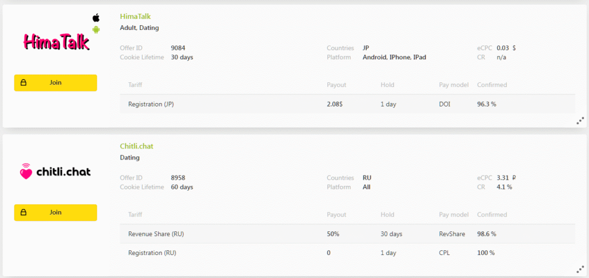Open the HimaTalk offer title link

click(135, 17)
